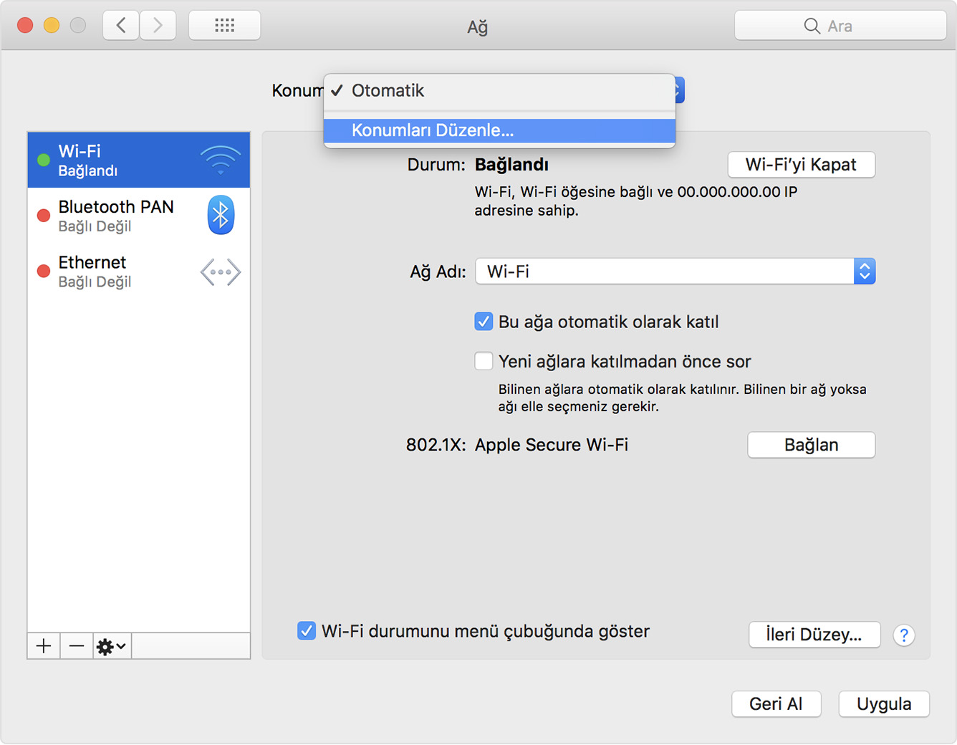Image resolution: width=957 pixels, height=745 pixels.
Task: Select Ethernet service in the sidebar
Action: tap(139, 271)
